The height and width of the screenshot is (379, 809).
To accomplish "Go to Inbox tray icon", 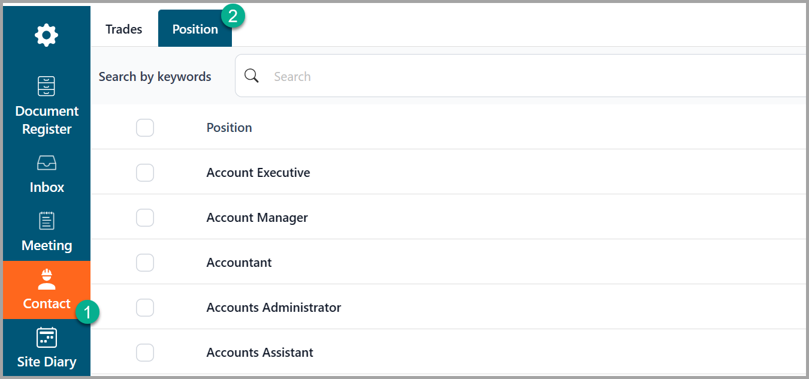I will (47, 163).
